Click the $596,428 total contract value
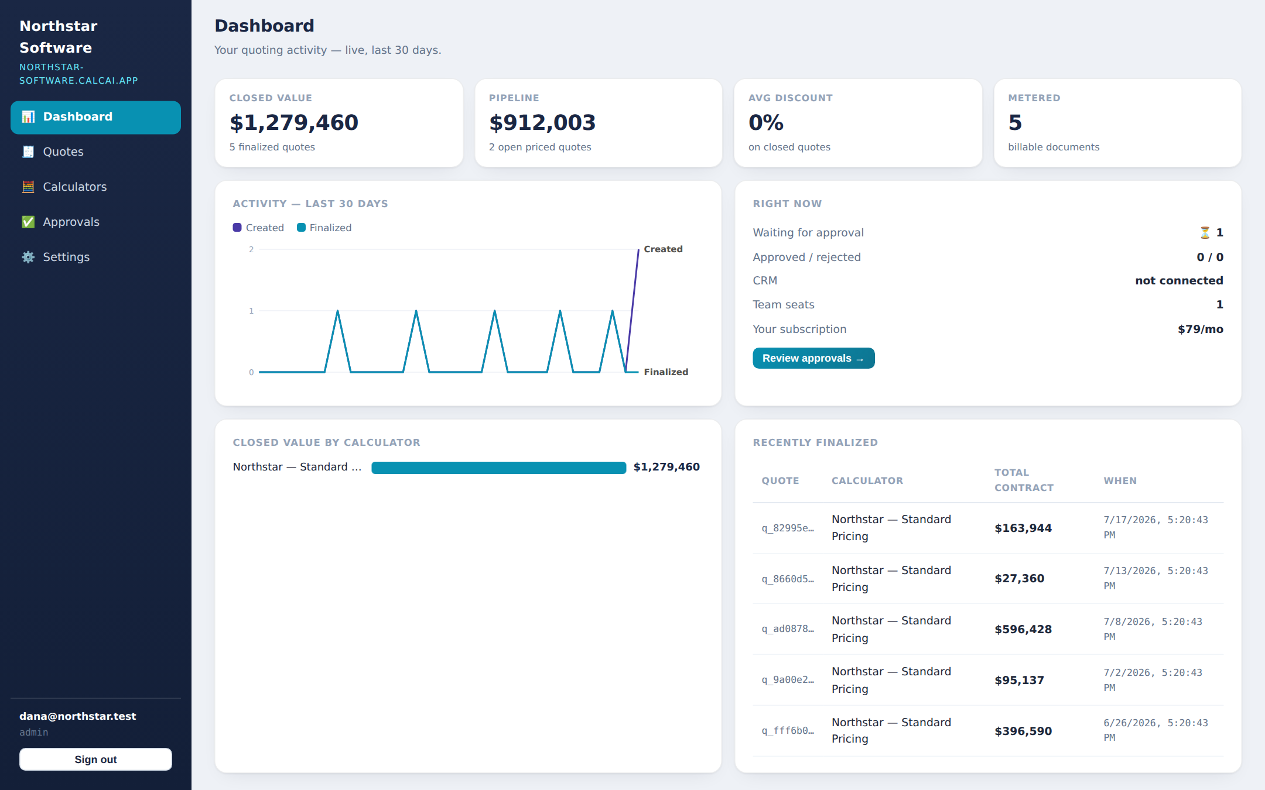1265x790 pixels. pos(1023,630)
